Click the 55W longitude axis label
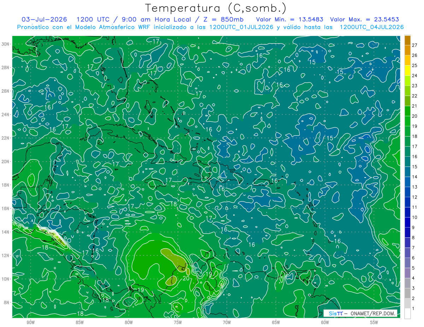 tap(374, 323)
